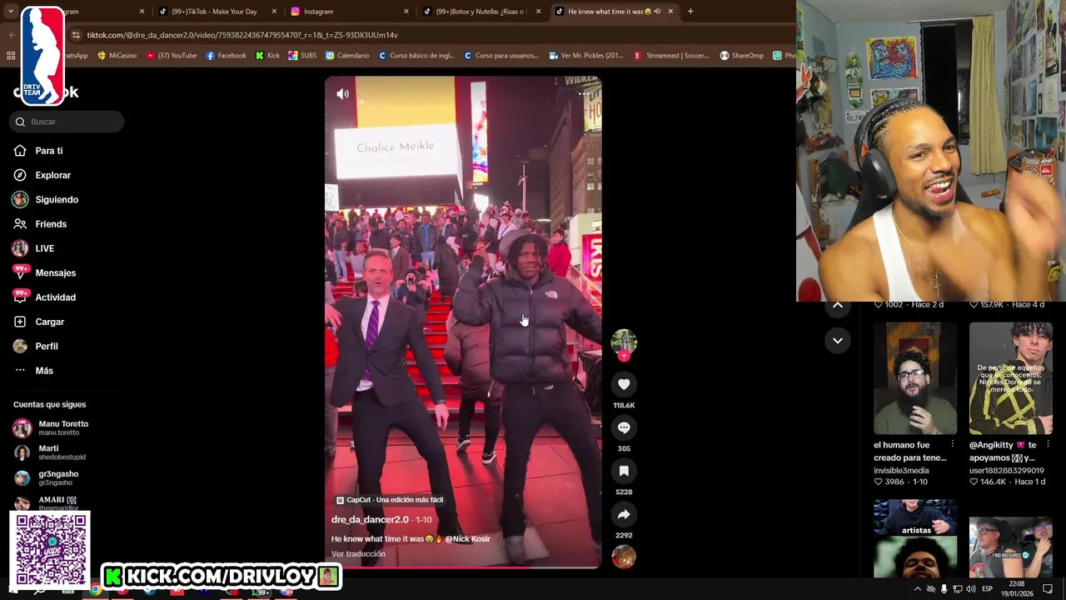Click the Buscar search field
Image resolution: width=1066 pixels, height=600 pixels.
67,122
